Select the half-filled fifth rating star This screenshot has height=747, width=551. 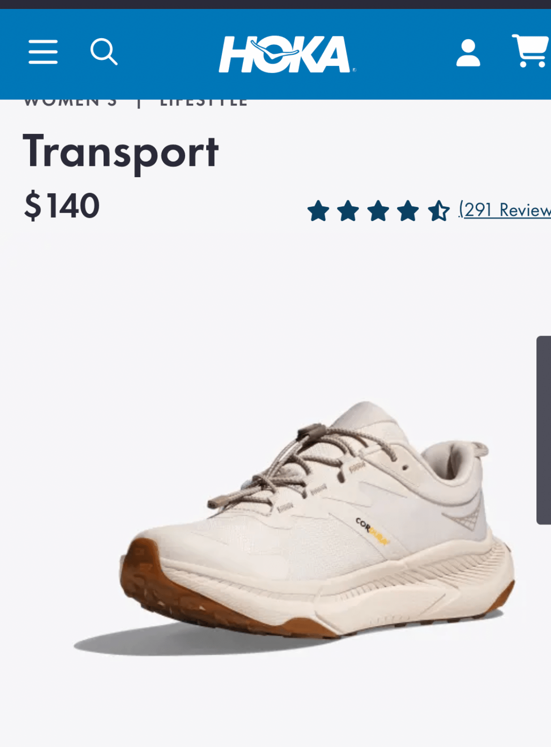pos(438,211)
